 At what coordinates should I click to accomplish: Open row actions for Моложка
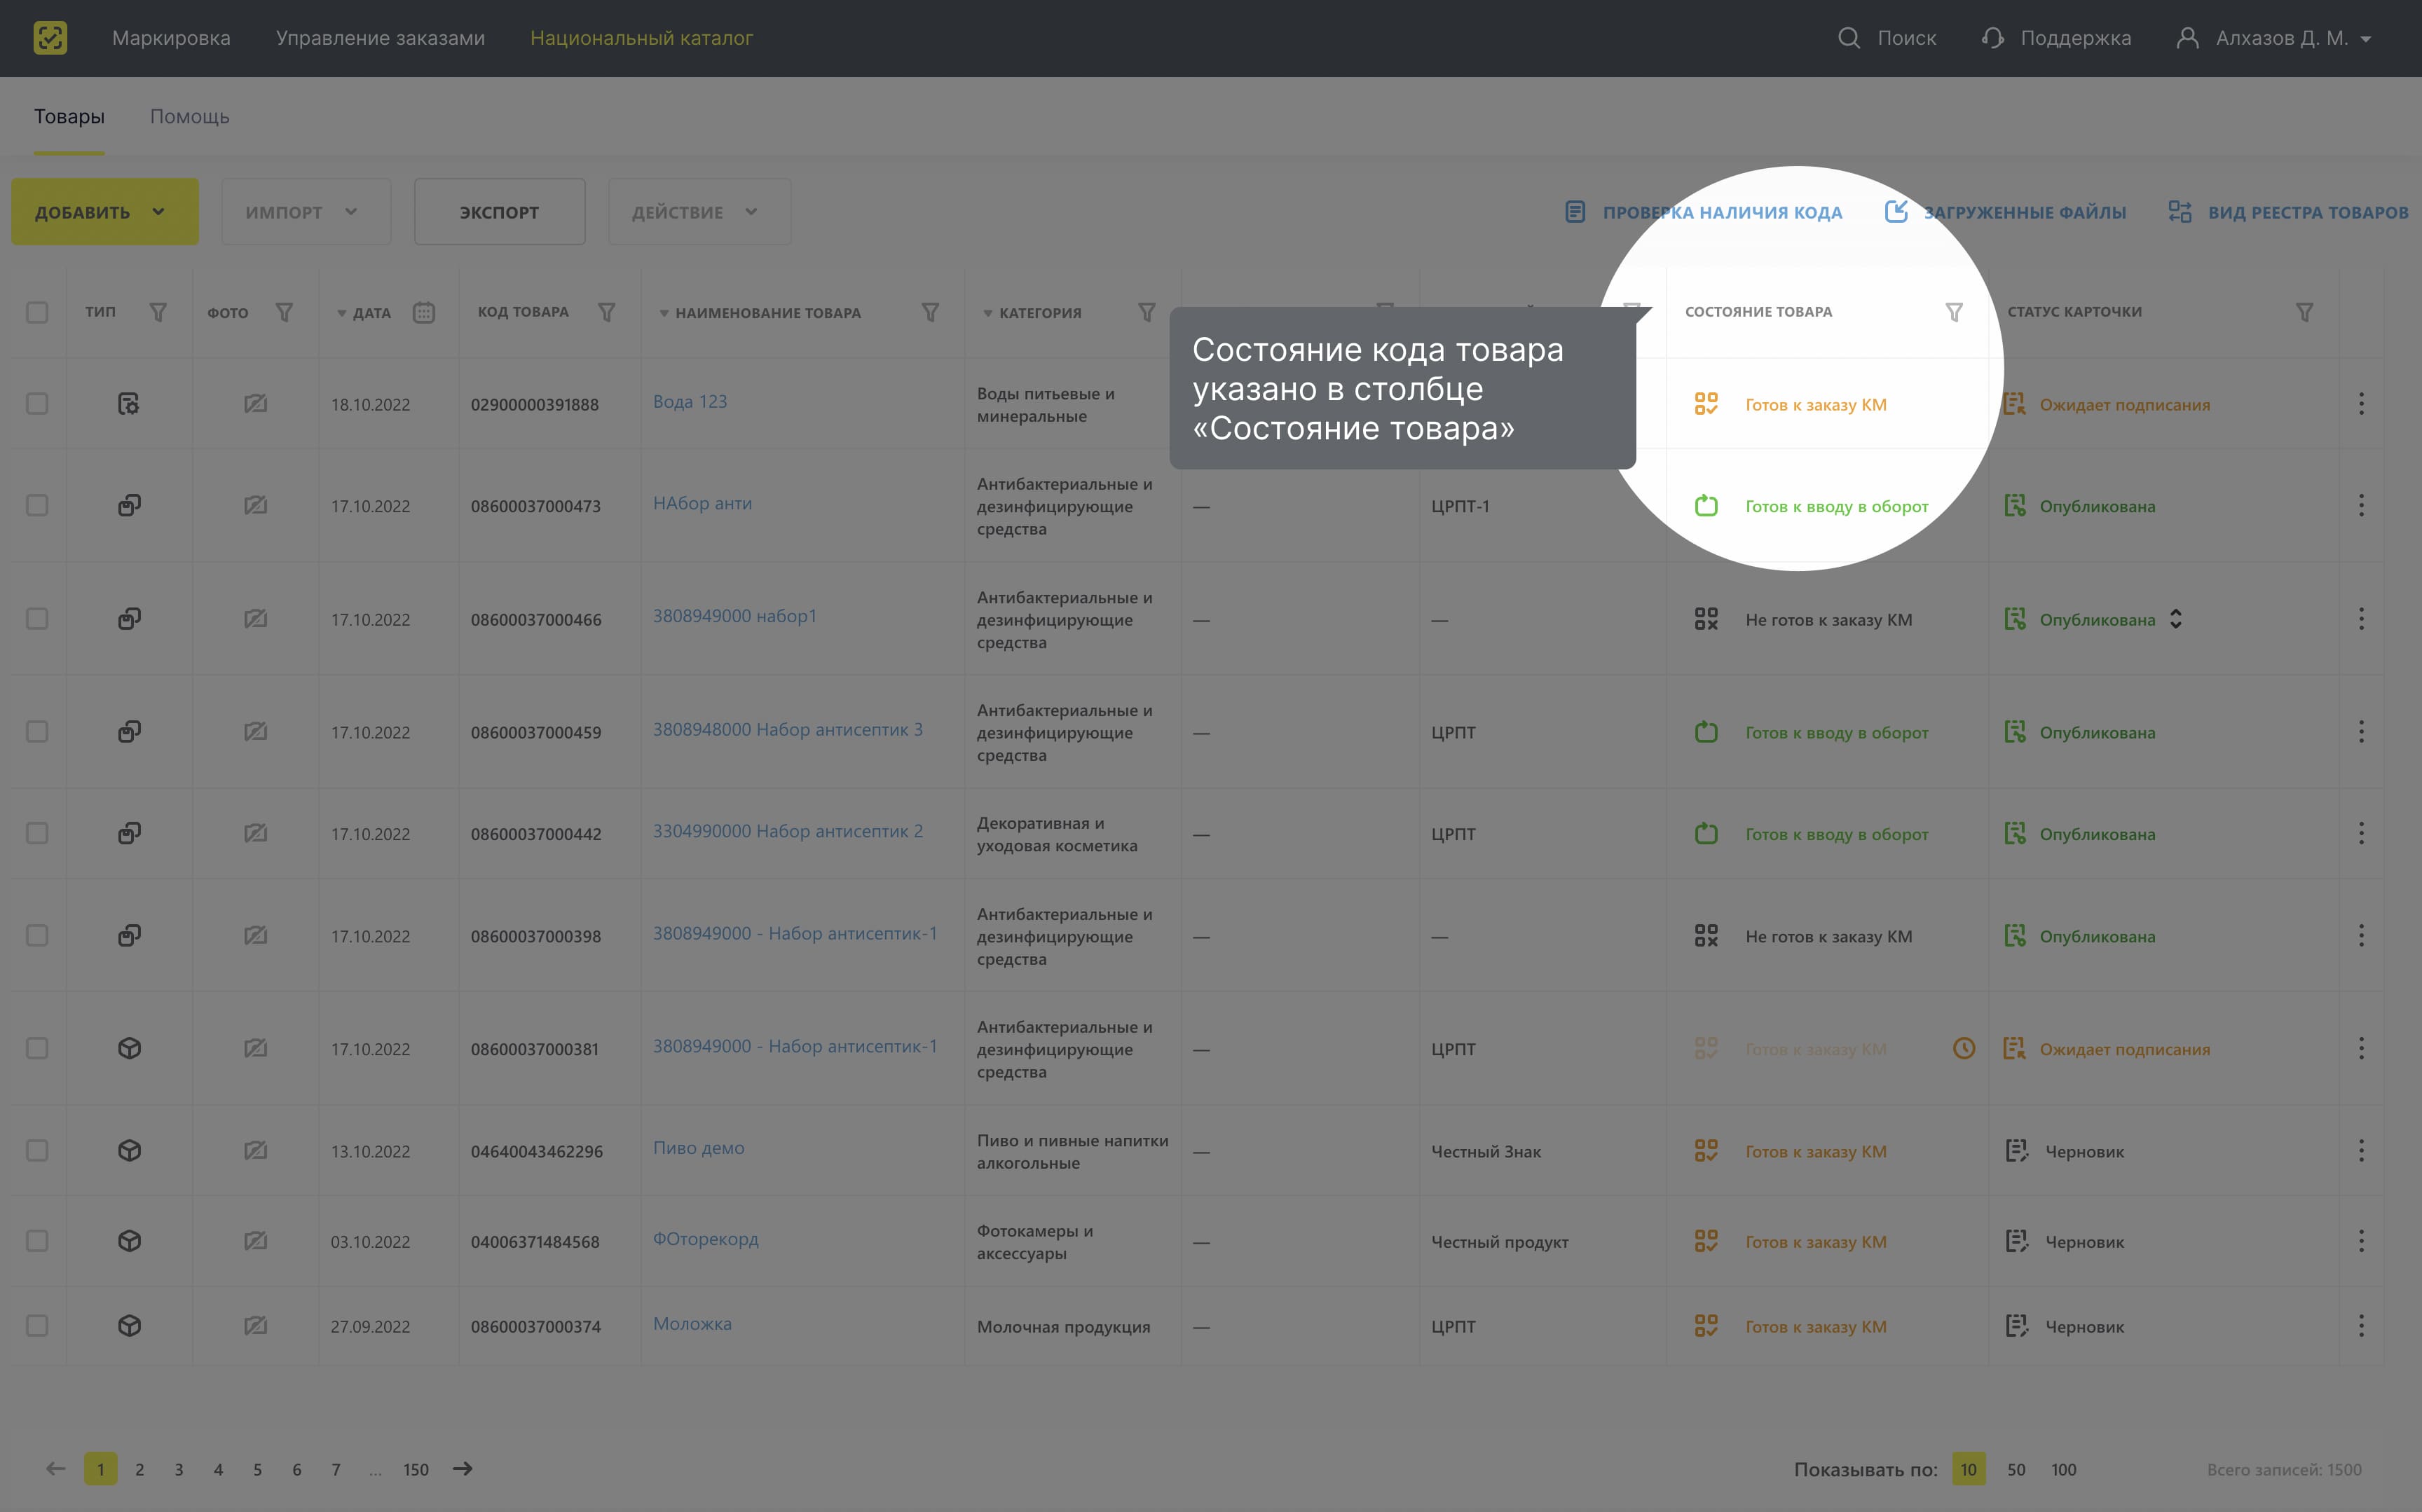2361,1326
